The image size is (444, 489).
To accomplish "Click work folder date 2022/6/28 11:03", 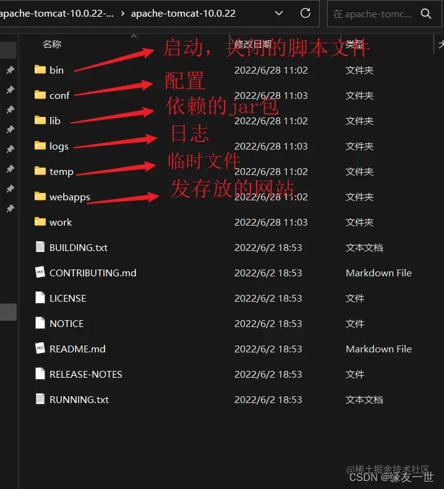I will click(271, 223).
